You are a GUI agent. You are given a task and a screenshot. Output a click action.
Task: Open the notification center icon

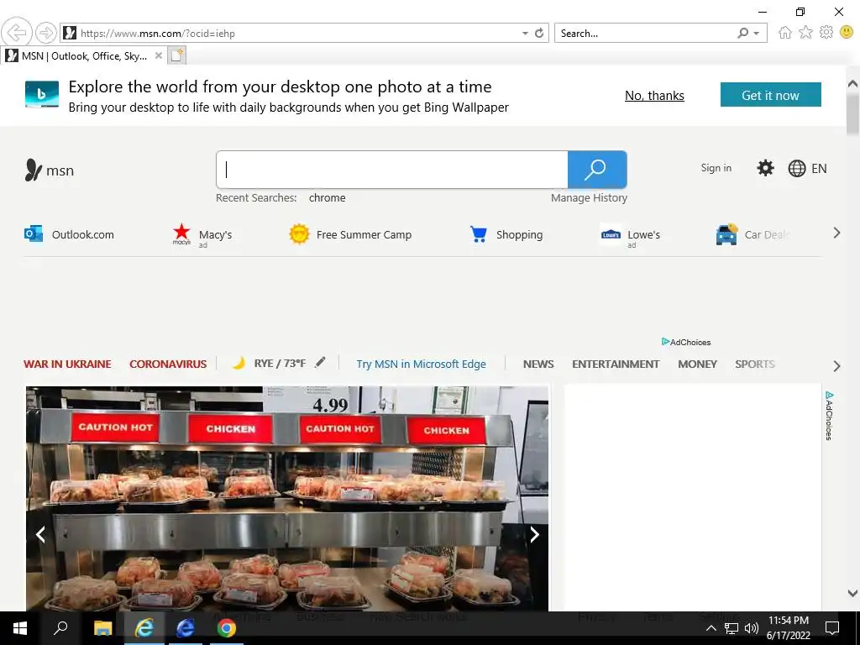click(832, 628)
